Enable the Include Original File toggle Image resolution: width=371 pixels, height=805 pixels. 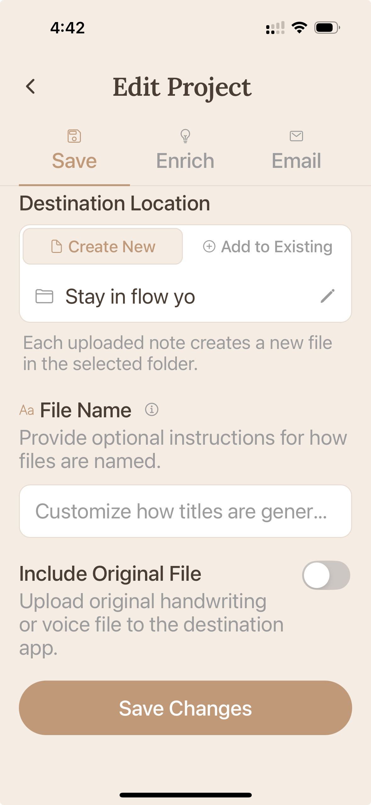tap(326, 575)
